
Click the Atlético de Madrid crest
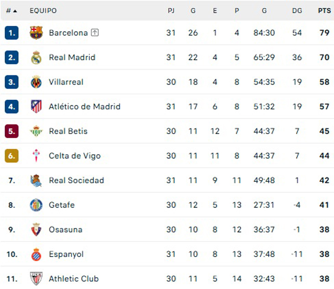click(36, 107)
